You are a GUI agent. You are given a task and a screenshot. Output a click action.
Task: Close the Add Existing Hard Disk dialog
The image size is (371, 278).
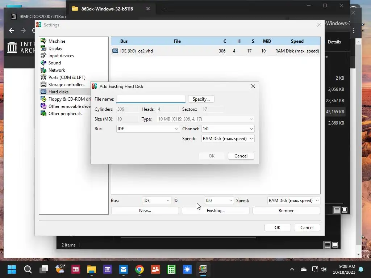[x=253, y=86]
